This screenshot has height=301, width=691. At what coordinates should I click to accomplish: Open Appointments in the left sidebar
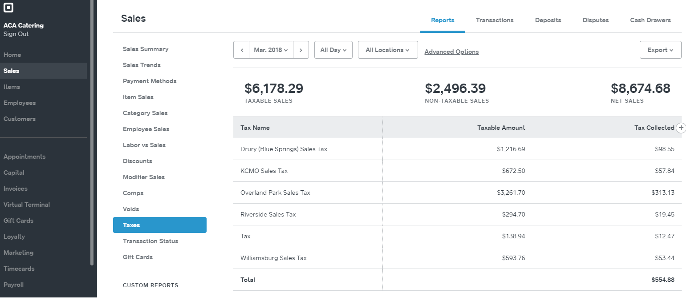[24, 157]
